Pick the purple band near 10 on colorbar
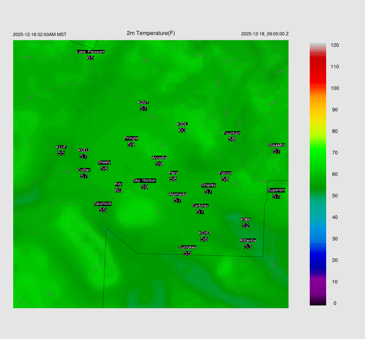The height and width of the screenshot is (339, 365). tap(318, 282)
